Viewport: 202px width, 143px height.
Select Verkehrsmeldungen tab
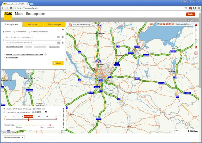(x=12, y=137)
